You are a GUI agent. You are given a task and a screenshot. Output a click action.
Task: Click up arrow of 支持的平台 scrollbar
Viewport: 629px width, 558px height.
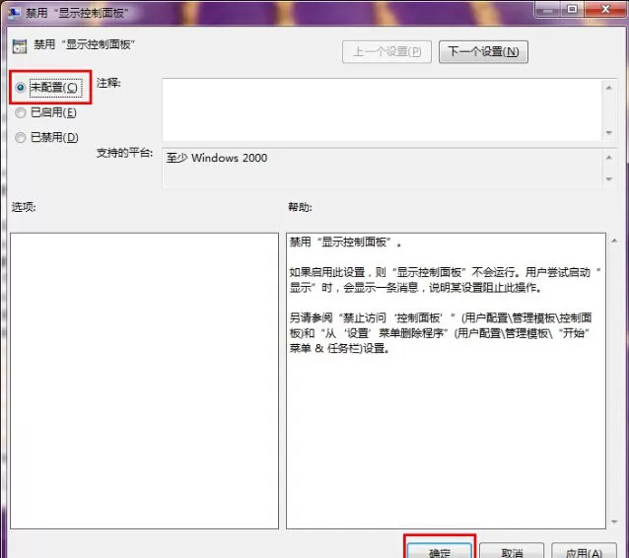pyautogui.click(x=609, y=158)
